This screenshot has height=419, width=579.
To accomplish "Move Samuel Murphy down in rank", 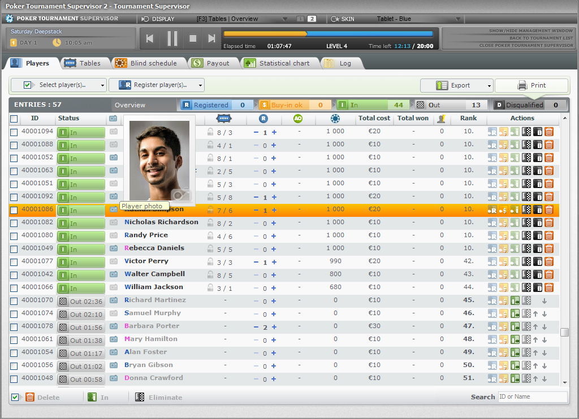I will [x=544, y=314].
